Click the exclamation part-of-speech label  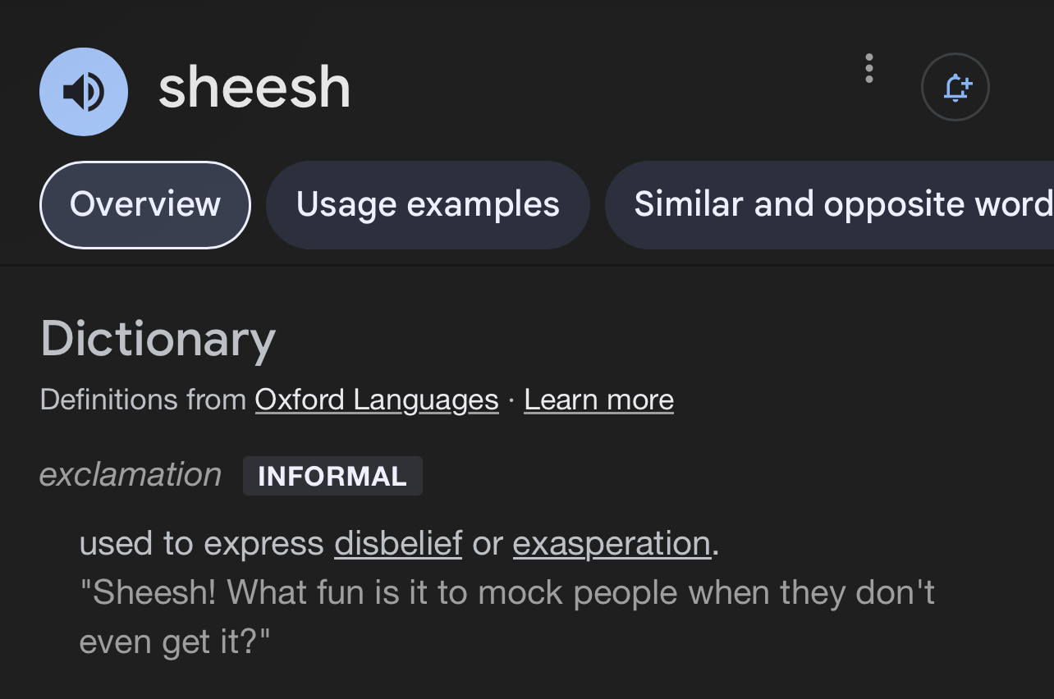[131, 474]
